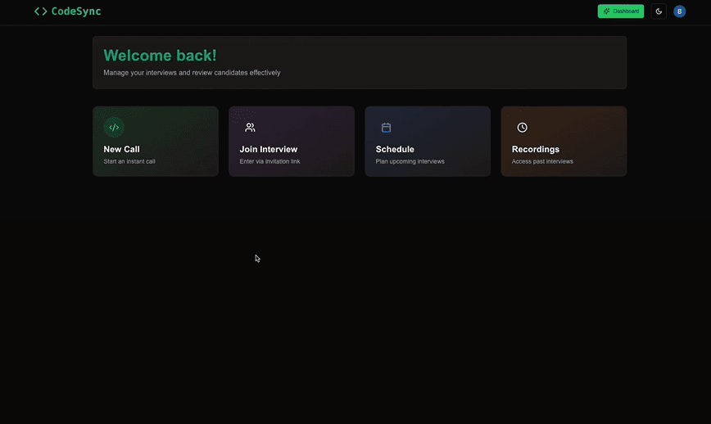Open the Recordings card title
The image size is (711, 424).
click(x=535, y=150)
